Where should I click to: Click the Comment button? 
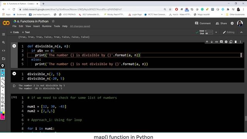point(203,23)
